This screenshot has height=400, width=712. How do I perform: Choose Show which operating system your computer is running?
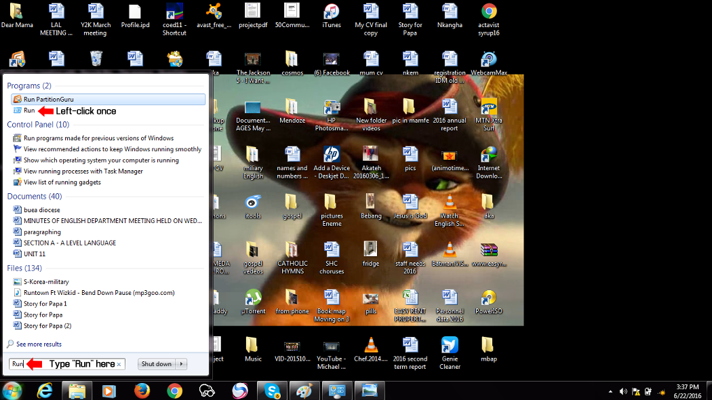click(96, 160)
